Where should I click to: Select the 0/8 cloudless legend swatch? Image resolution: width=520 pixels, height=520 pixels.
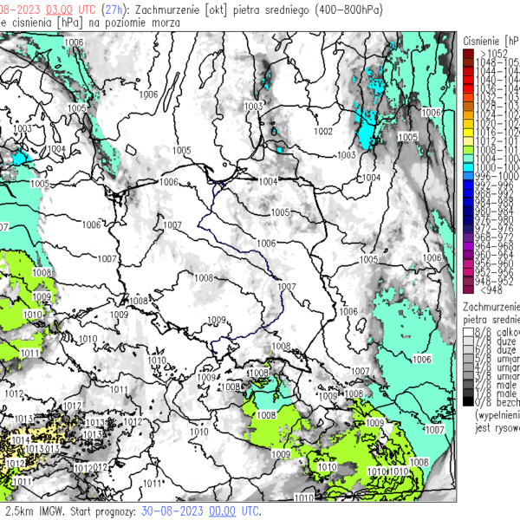coord(468,401)
